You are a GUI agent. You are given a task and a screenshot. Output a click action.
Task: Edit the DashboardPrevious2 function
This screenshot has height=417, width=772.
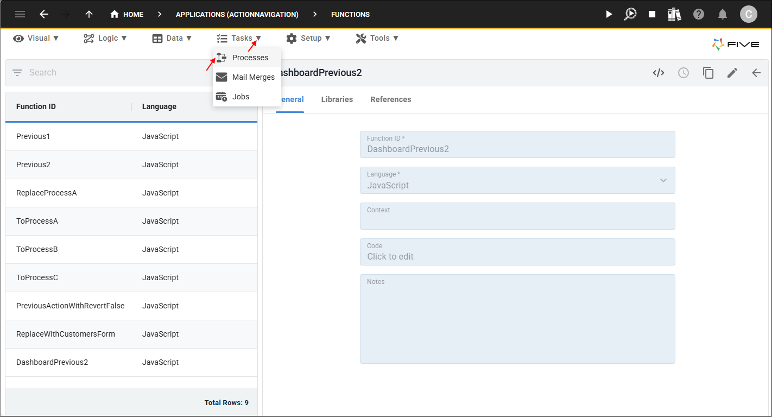click(732, 72)
